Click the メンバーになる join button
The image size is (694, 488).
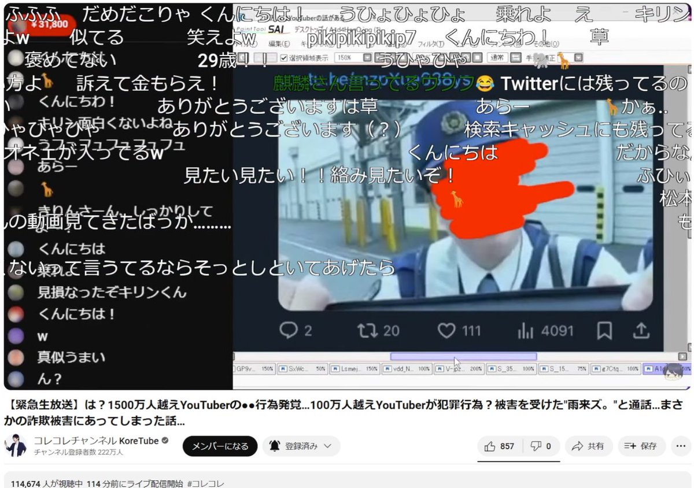point(220,446)
